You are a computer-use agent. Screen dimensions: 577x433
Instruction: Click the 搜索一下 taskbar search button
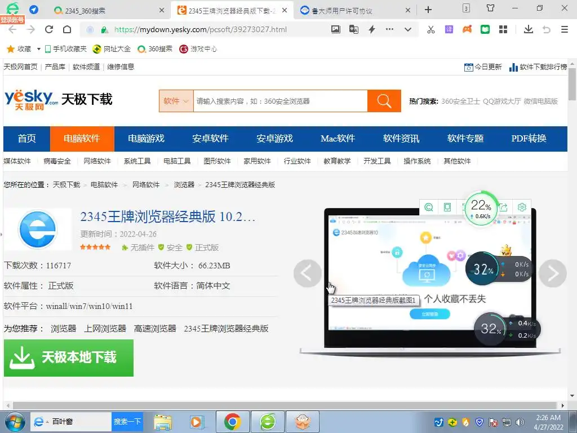127,422
